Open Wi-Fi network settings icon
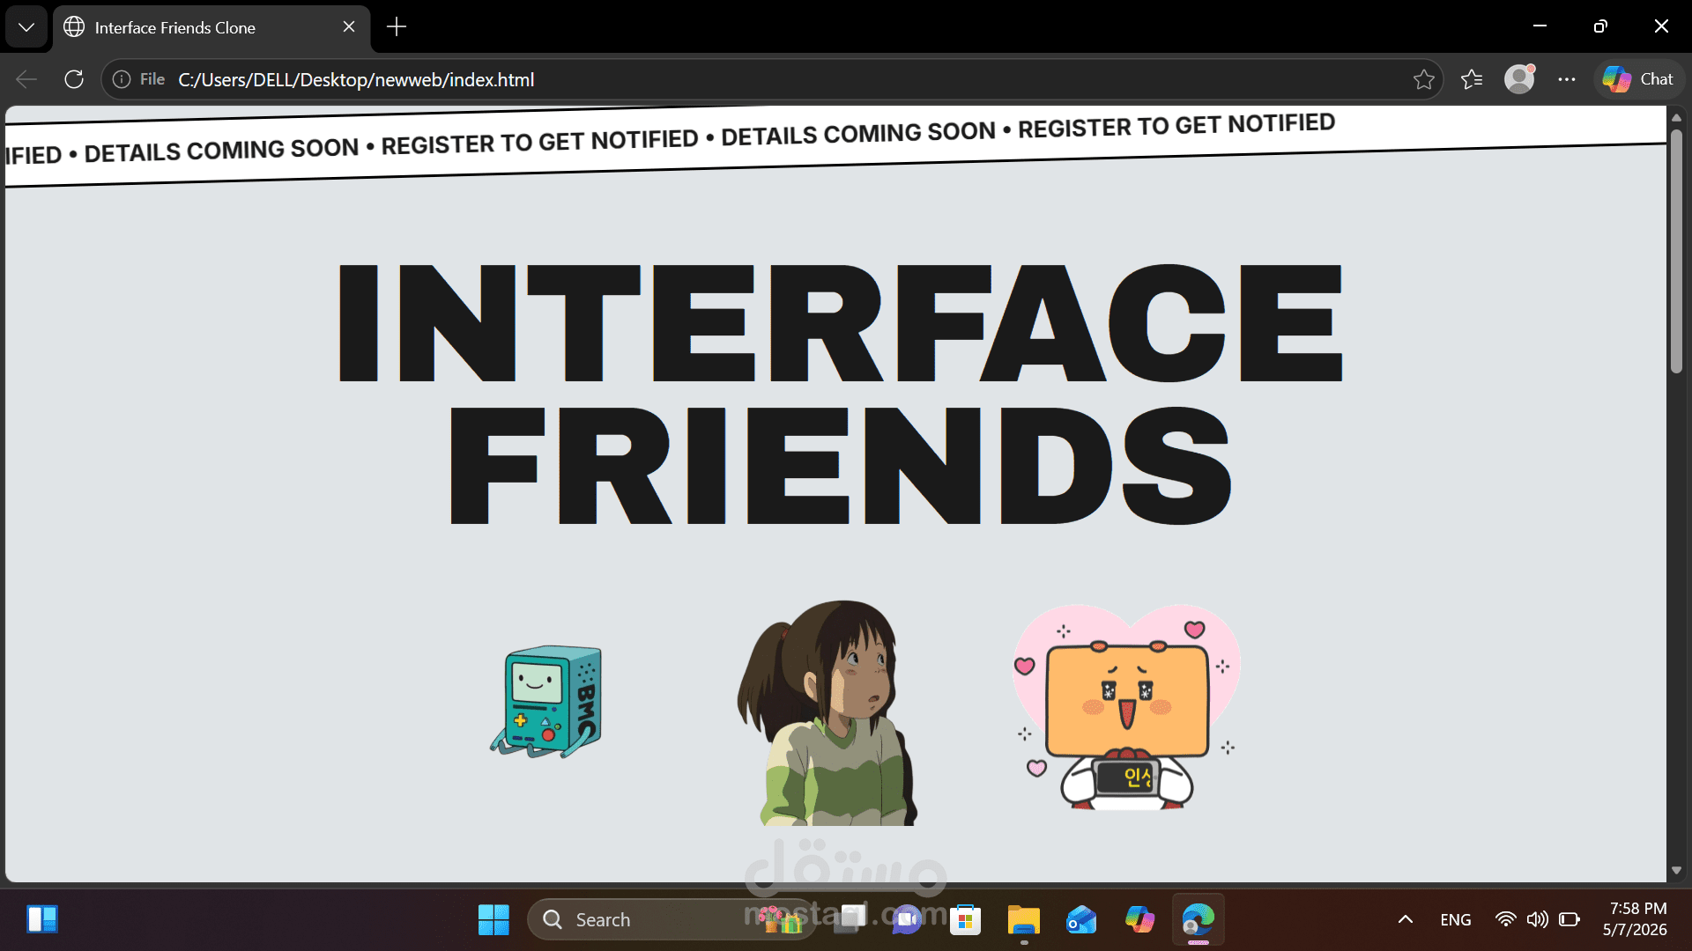The image size is (1692, 951). click(1506, 919)
